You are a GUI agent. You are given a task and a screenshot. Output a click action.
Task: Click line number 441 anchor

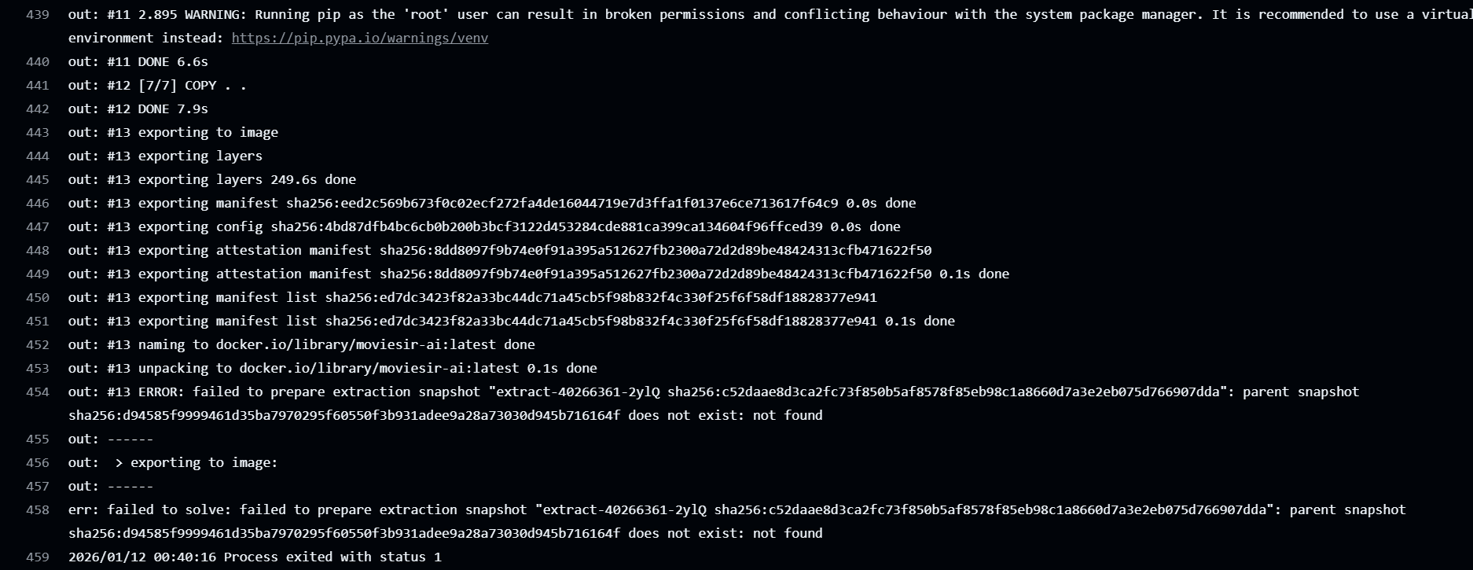tap(38, 85)
